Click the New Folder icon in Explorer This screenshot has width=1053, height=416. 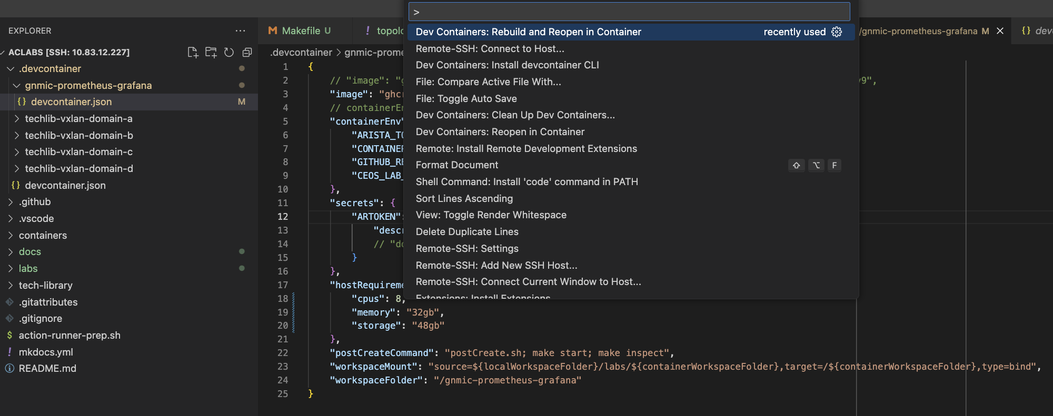[x=211, y=52]
